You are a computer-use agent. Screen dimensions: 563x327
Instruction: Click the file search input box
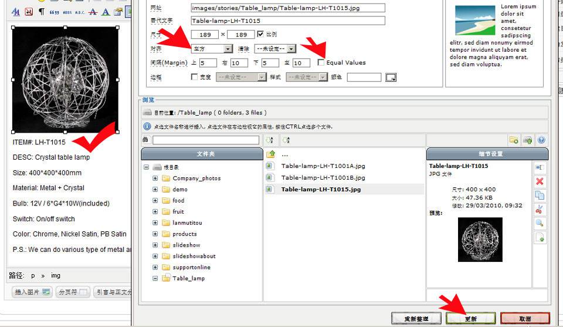click(x=206, y=140)
